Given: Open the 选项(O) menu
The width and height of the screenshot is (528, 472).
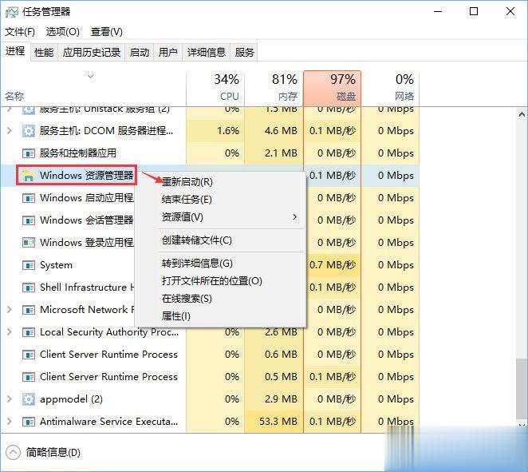Looking at the screenshot, I should [x=63, y=32].
